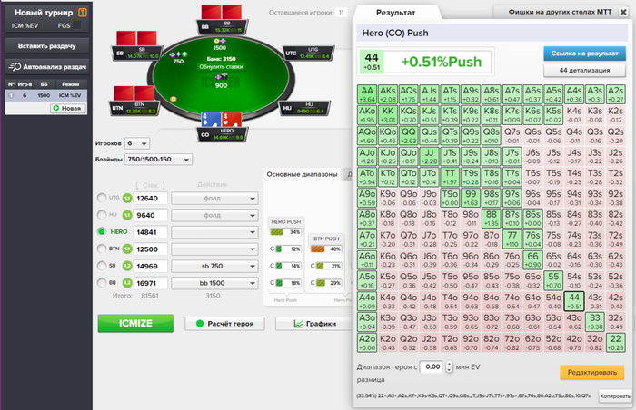This screenshot has width=636, height=410.
Task: Click the HERO PUSH 34% range bar
Action: click(x=285, y=232)
